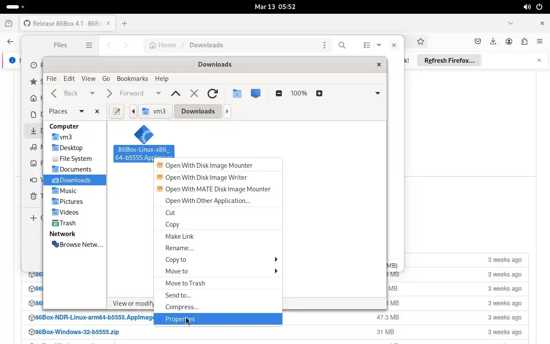Image resolution: width=550 pixels, height=344 pixels.
Task: Click the vm3 path button
Action: (x=155, y=111)
